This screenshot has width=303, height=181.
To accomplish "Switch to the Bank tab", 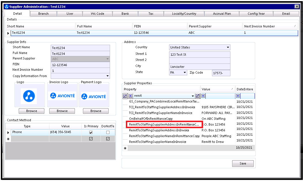I will (125, 14).
